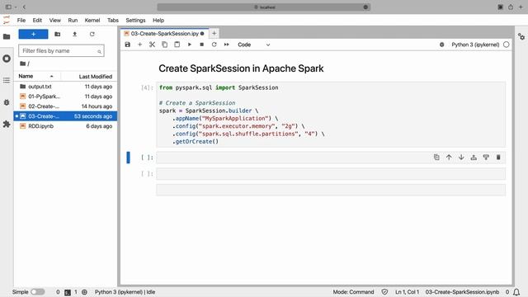Screen dimensions: 528x297
Task: Open Help menu
Action: pos(158,20)
